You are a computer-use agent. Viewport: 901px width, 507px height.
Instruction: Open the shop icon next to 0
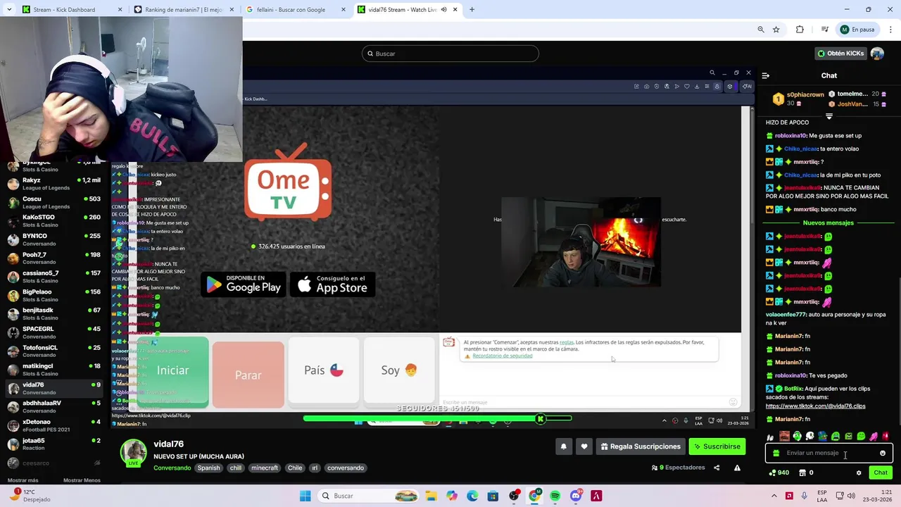[802, 472]
